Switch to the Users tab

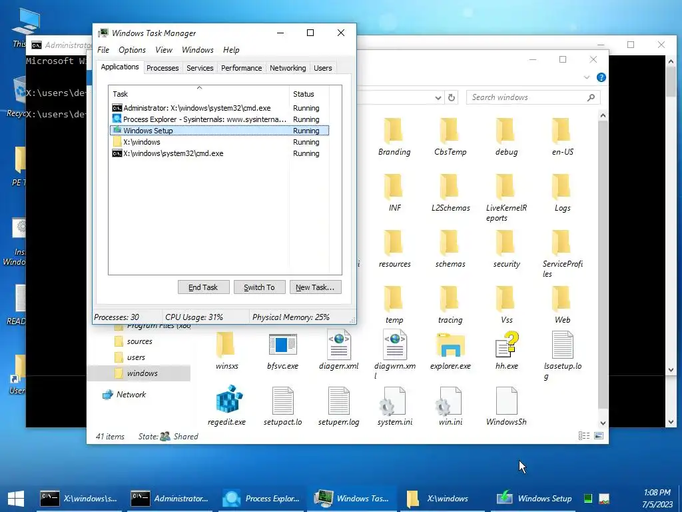(x=323, y=68)
